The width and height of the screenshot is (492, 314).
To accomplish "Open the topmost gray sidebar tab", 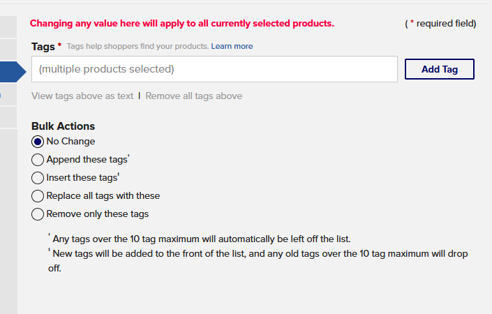I will [8, 27].
